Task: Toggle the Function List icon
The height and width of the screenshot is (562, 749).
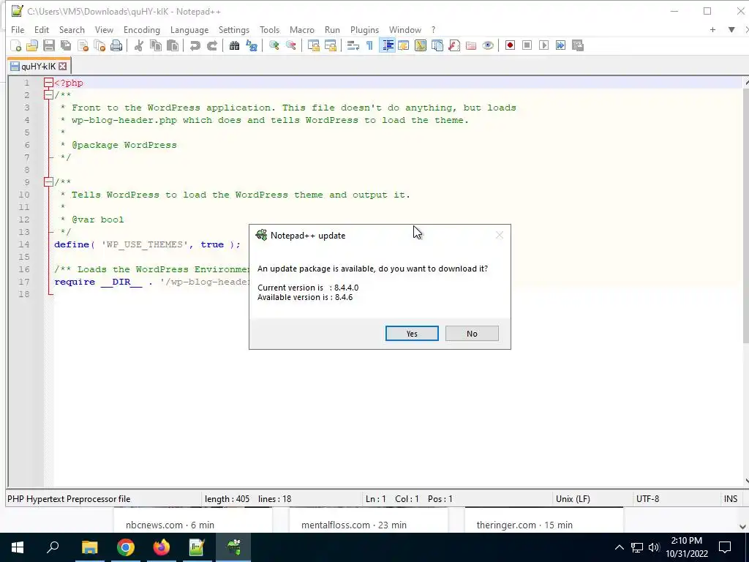Action: pos(454,46)
